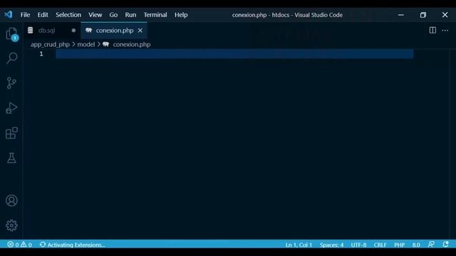Screen dimensions: 456x256
Task: Change the CRLF end of line sequence
Action: (380, 245)
